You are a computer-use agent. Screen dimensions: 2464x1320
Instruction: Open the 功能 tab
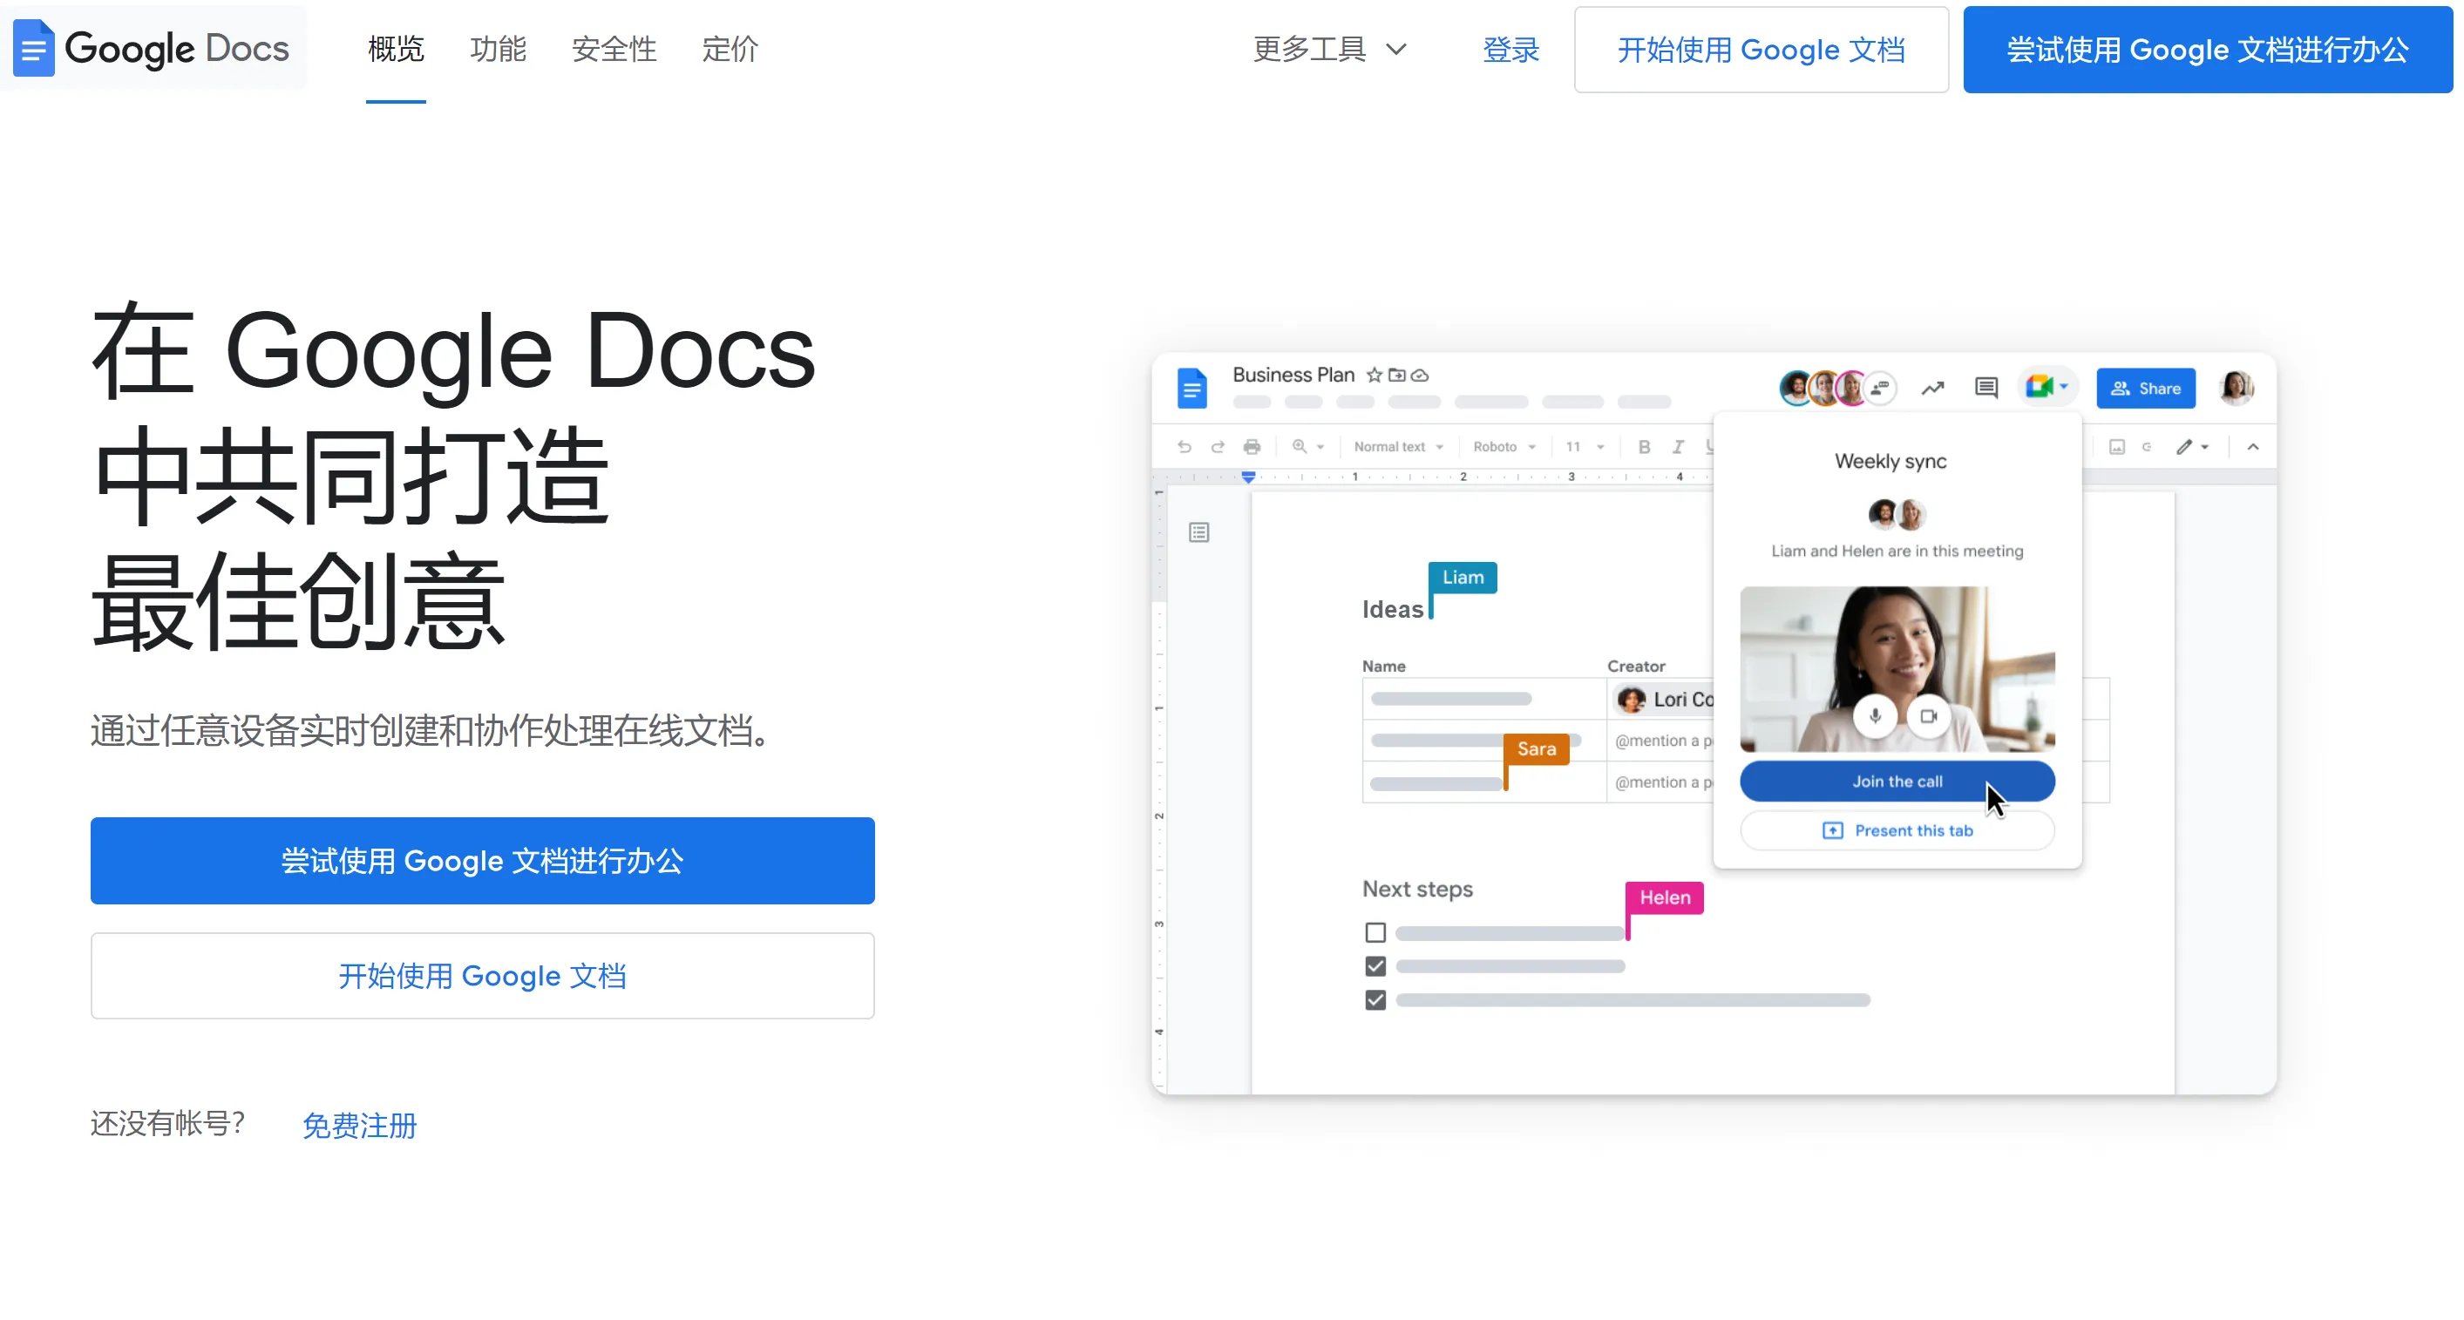(x=498, y=49)
